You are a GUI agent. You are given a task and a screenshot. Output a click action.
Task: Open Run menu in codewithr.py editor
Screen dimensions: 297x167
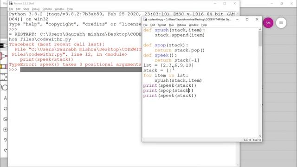coord(171,25)
